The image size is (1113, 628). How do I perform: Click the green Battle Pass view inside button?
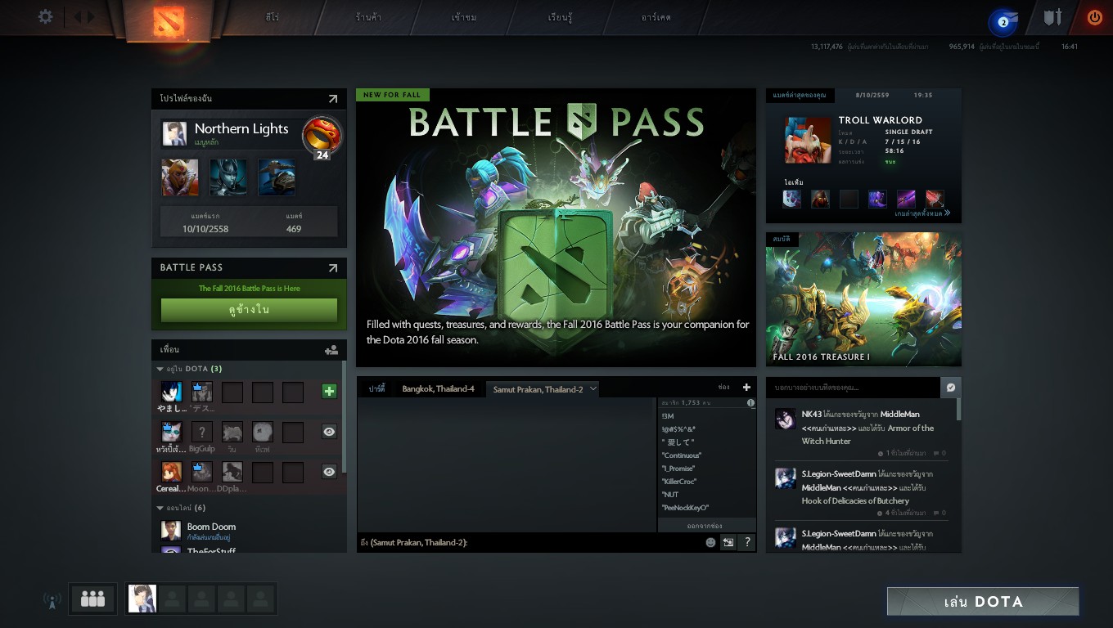point(249,310)
